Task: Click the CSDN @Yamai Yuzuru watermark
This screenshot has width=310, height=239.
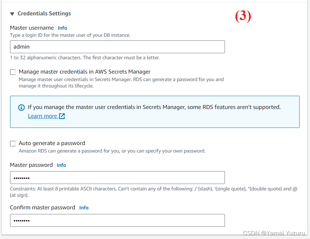Action: (x=274, y=233)
